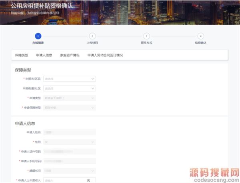Click step 2 circle 上传材料
Screen dimensions: 240x183
click(92, 36)
